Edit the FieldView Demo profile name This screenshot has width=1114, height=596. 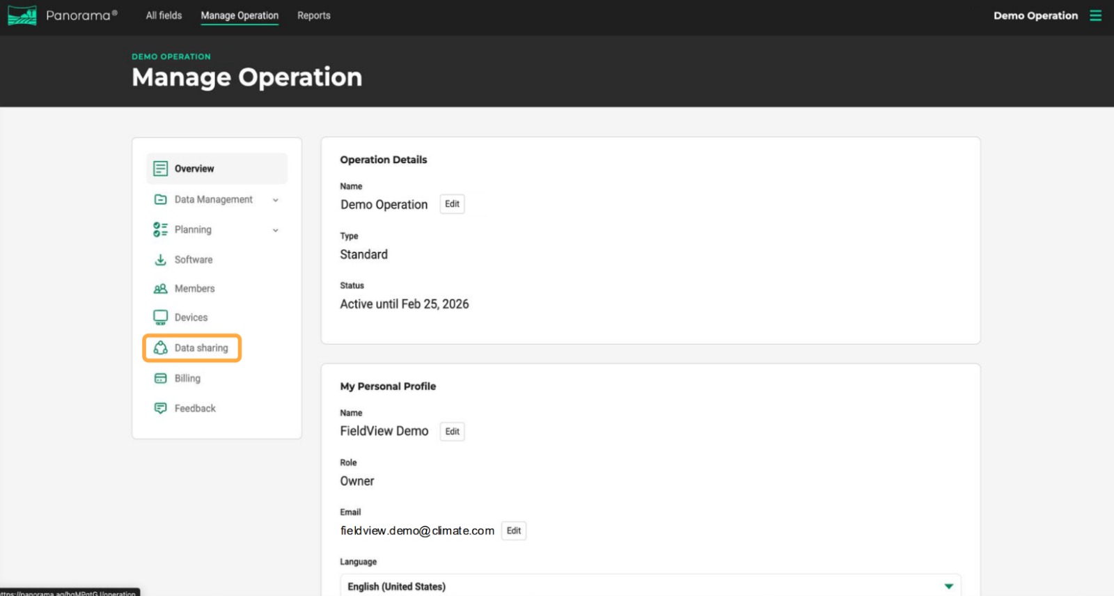pyautogui.click(x=452, y=432)
